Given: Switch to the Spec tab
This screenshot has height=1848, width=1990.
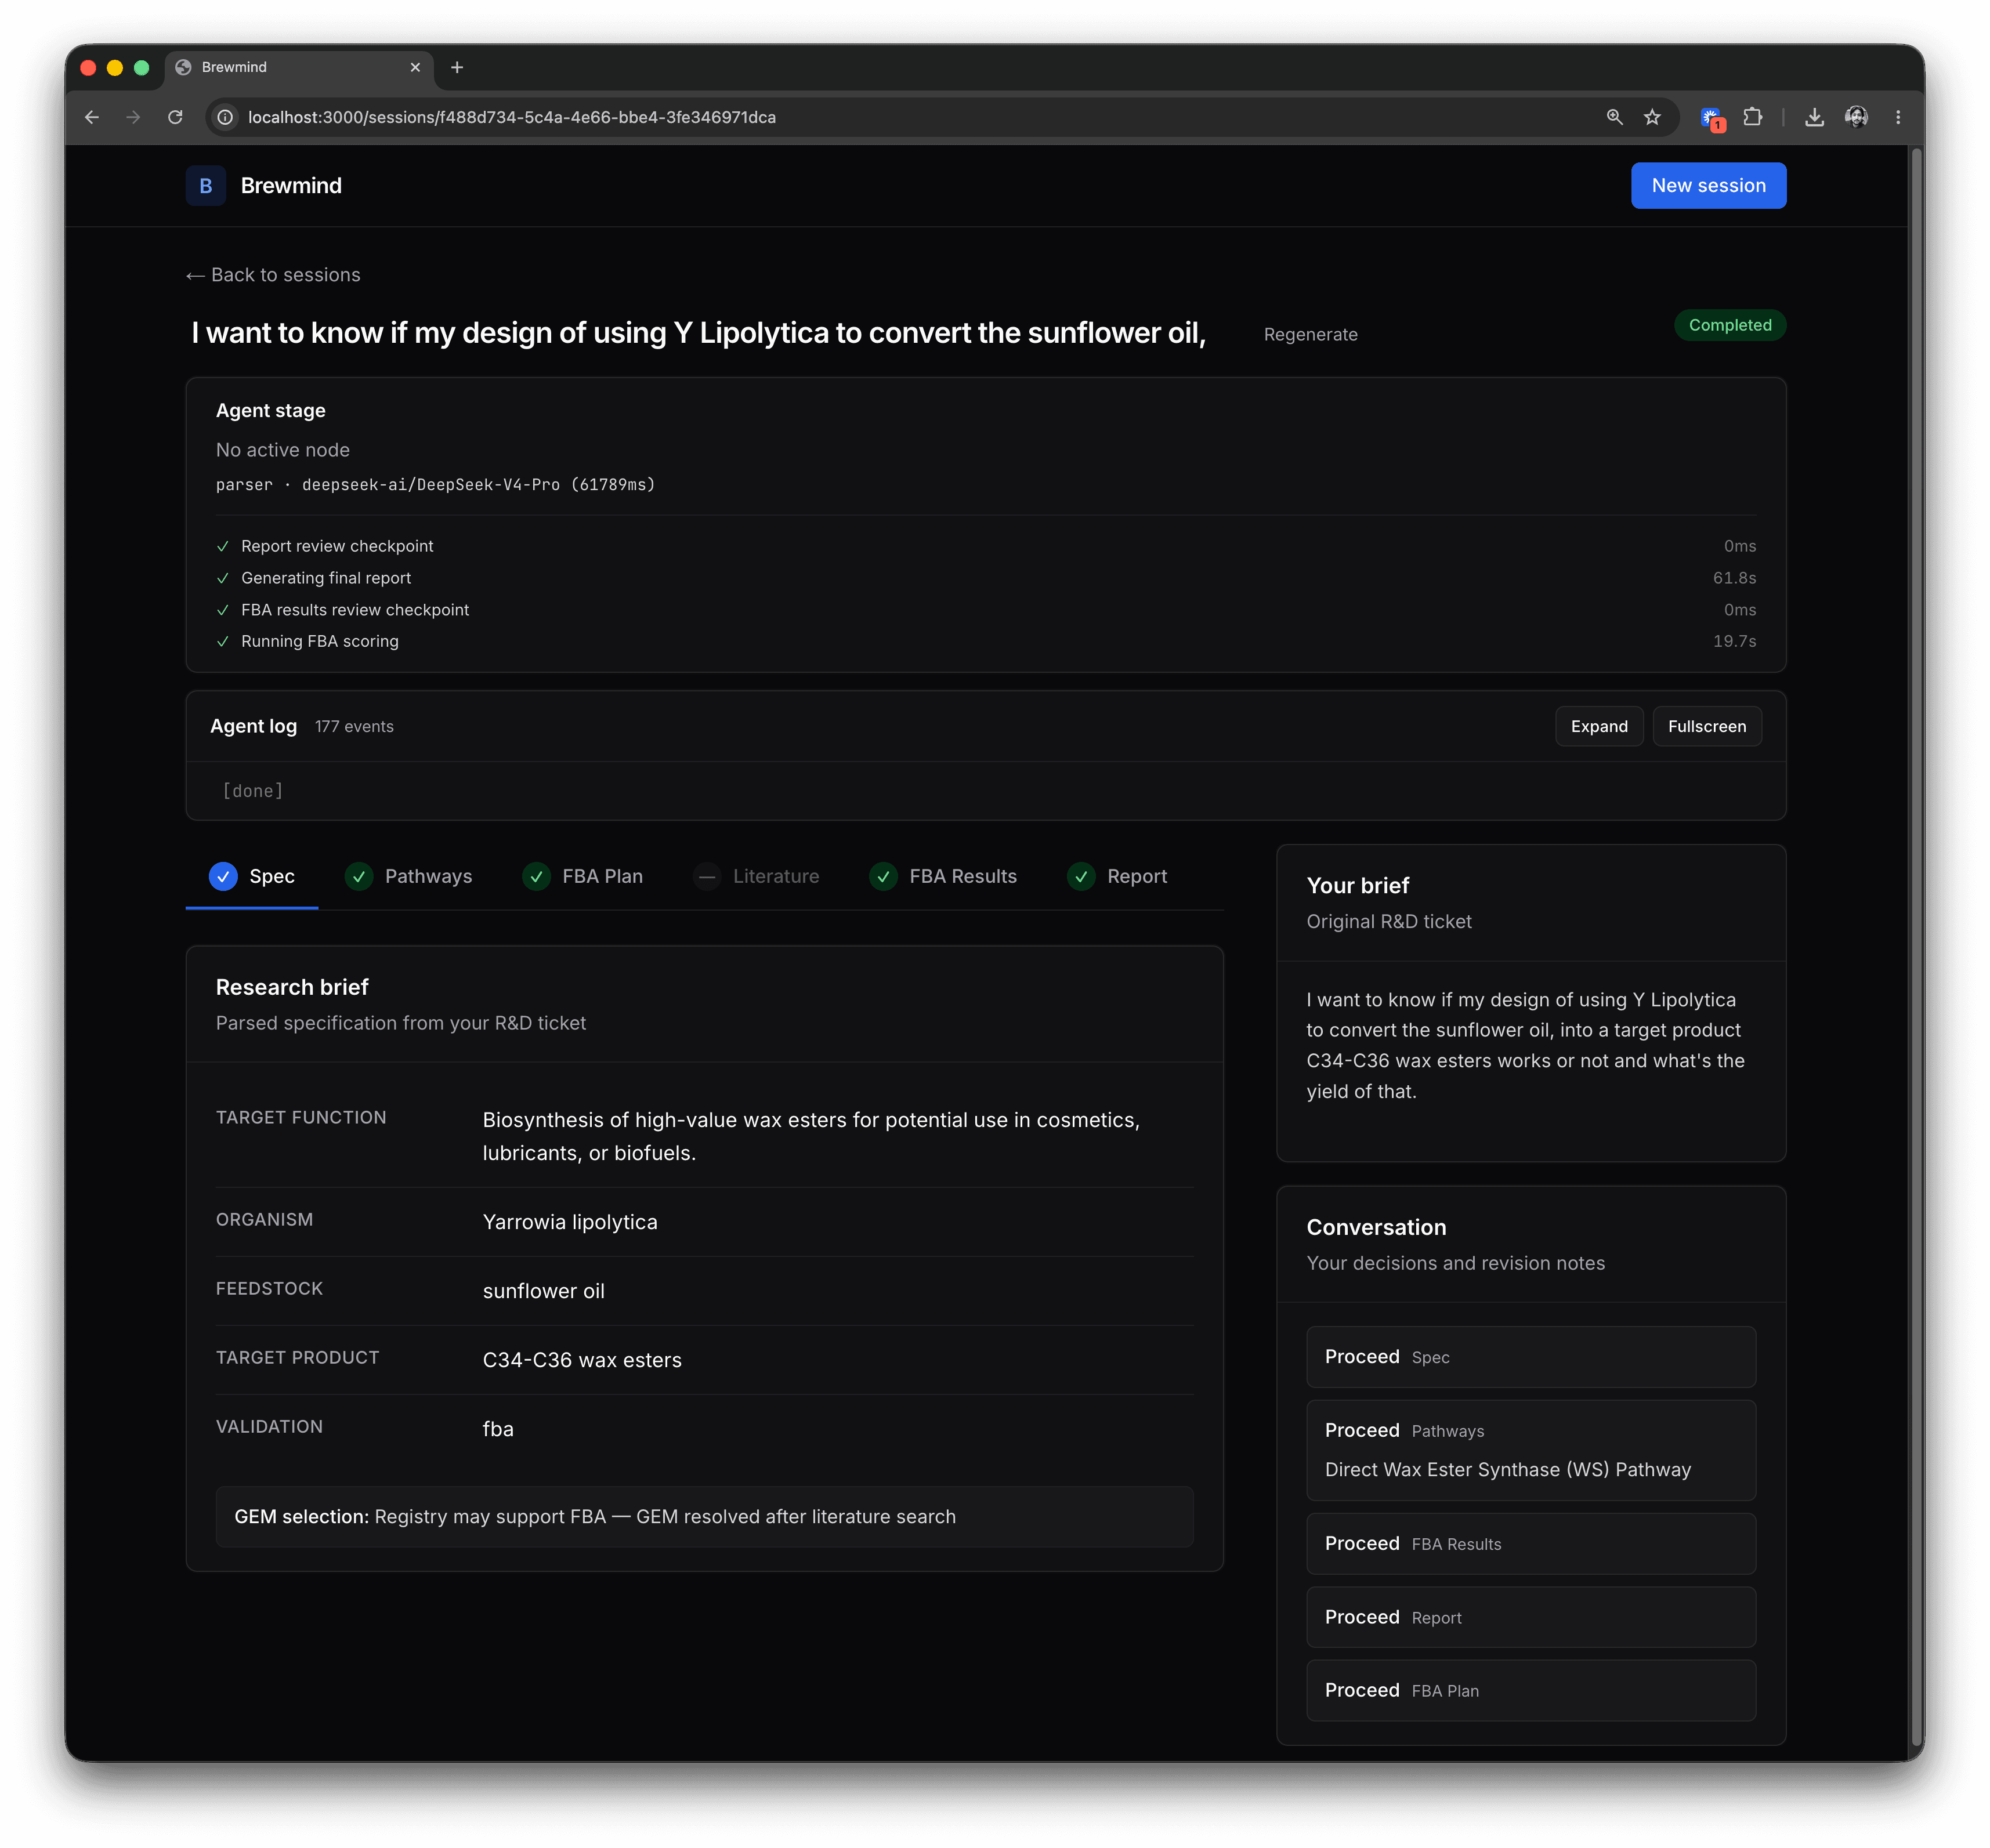Looking at the screenshot, I should pyautogui.click(x=252, y=876).
